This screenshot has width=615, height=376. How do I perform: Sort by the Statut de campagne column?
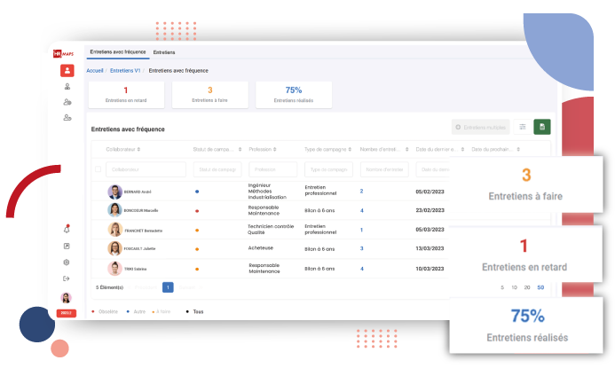[x=217, y=149]
